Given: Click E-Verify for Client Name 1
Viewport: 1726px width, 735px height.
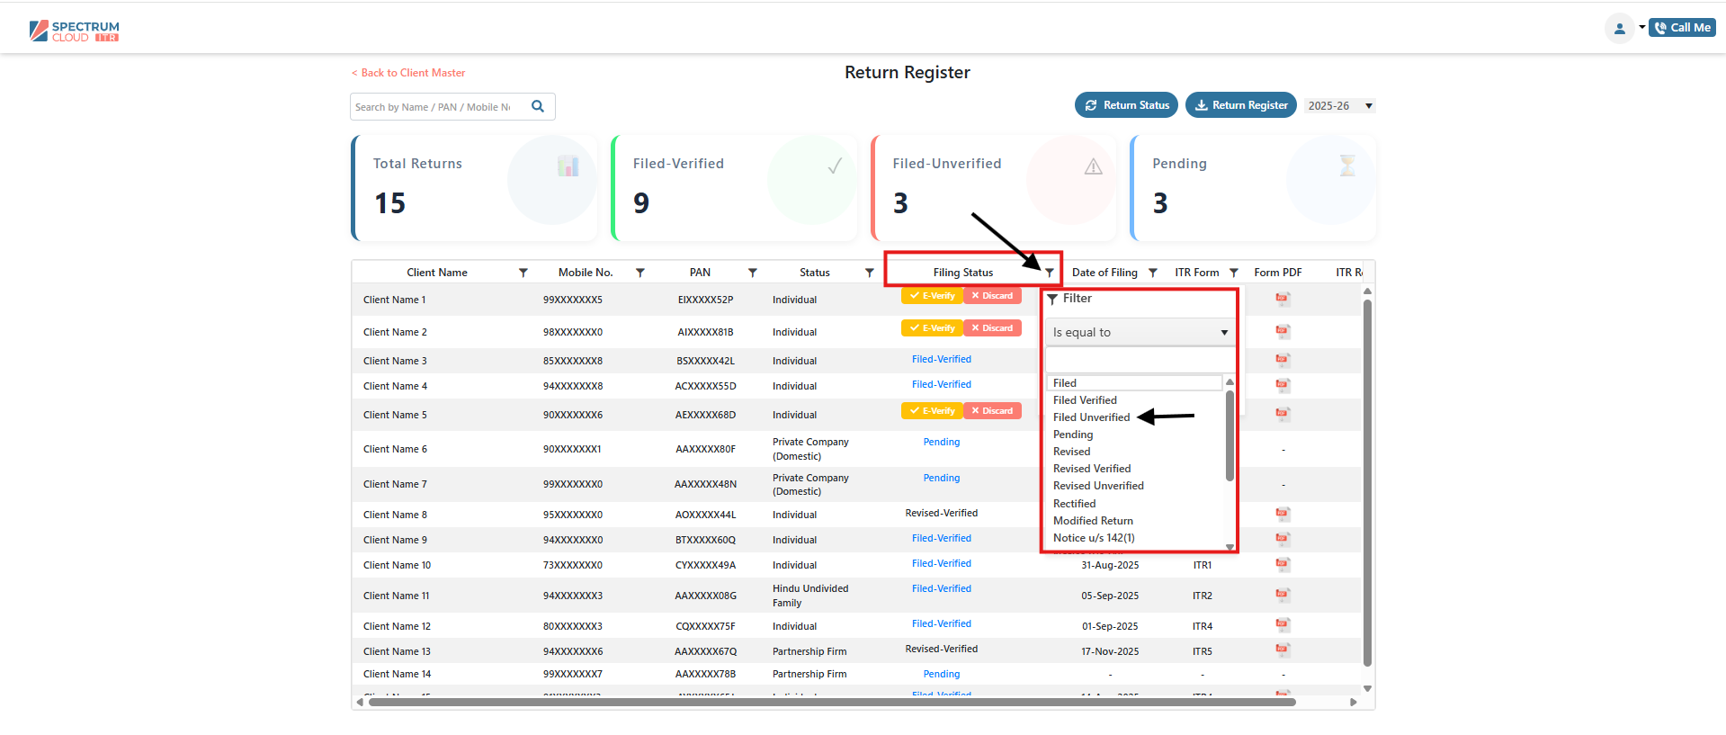Looking at the screenshot, I should pyautogui.click(x=932, y=296).
